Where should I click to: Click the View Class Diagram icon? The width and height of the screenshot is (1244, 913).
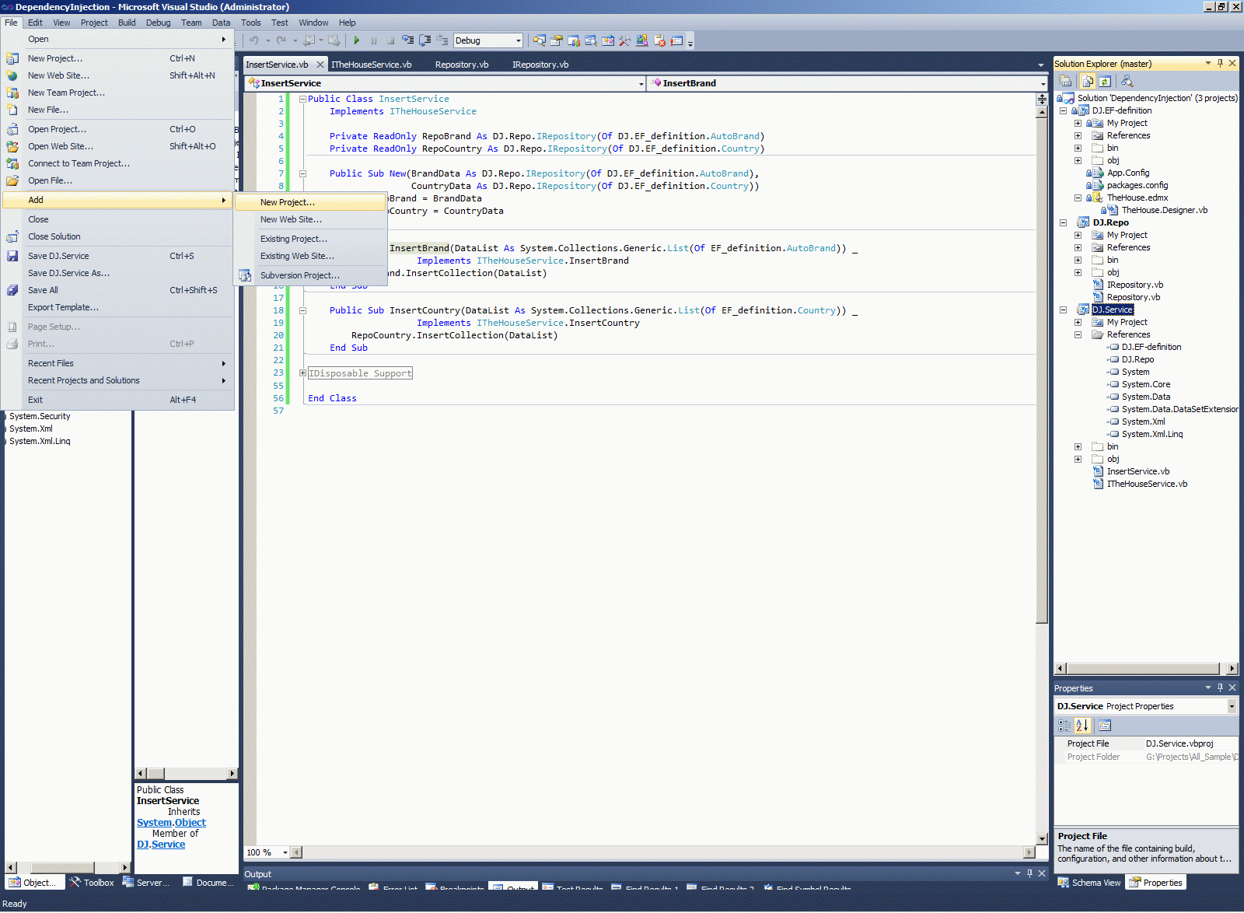[x=1127, y=81]
